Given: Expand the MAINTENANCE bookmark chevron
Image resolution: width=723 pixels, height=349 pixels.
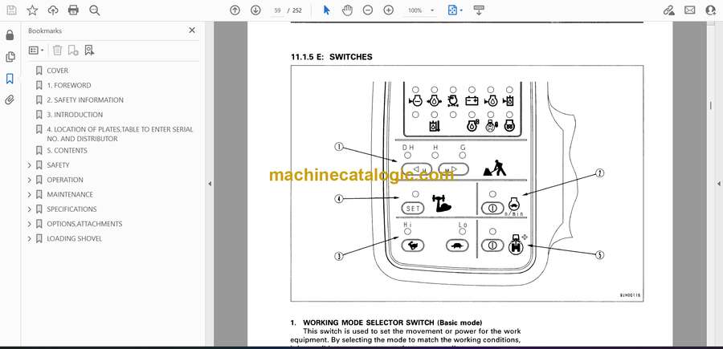Looking at the screenshot, I should click(30, 195).
